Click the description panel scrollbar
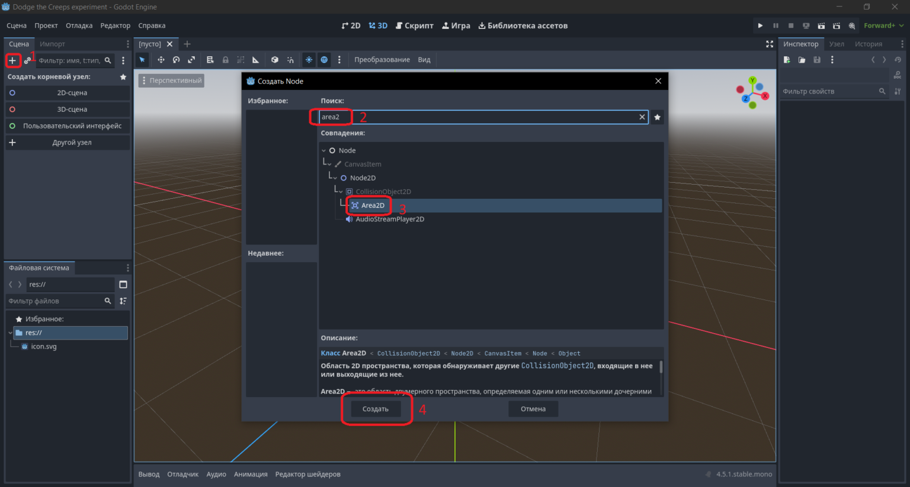Image resolution: width=910 pixels, height=487 pixels. 661,367
